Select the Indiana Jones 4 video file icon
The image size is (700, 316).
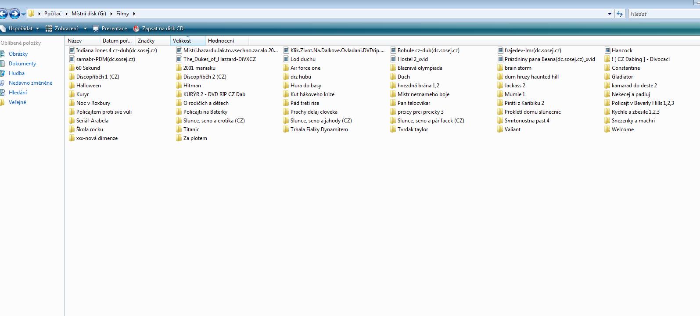(72, 50)
